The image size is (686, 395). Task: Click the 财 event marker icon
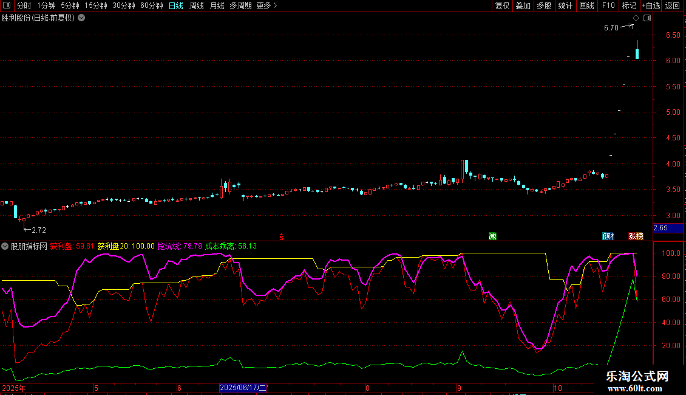[608, 236]
